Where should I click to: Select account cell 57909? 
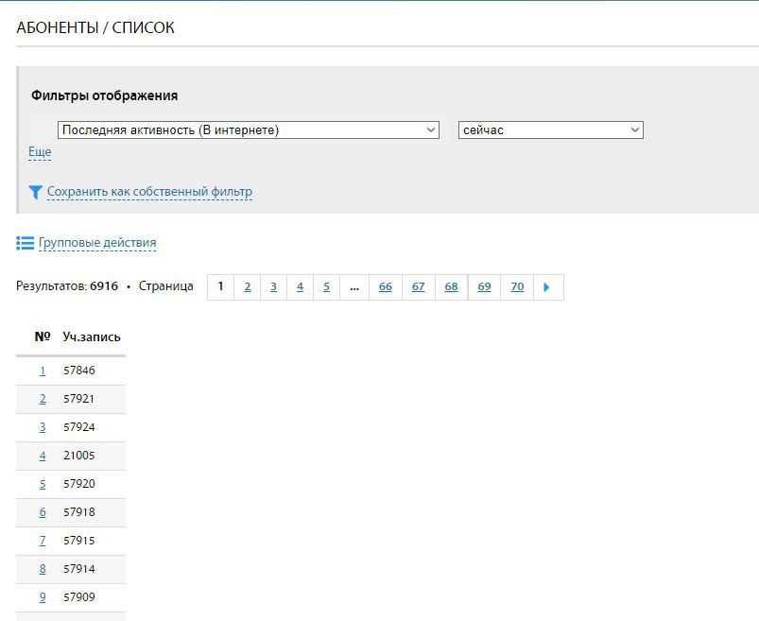point(79,597)
